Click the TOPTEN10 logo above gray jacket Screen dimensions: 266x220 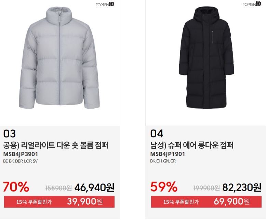tap(105, 4)
